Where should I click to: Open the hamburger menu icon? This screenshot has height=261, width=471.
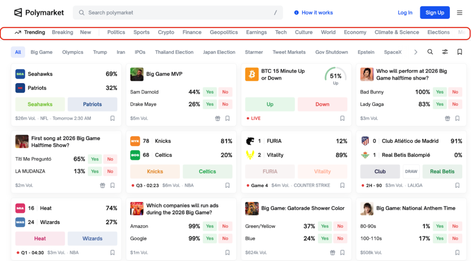tap(460, 13)
